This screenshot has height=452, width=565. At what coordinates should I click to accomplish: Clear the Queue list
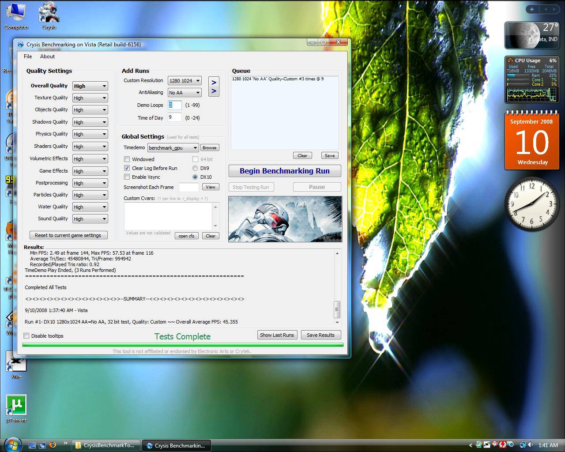click(x=302, y=155)
